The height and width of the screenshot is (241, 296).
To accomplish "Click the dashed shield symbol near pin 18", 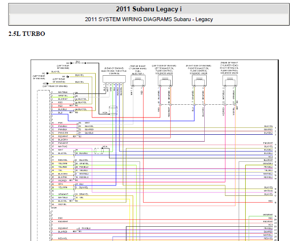I will (99, 151).
